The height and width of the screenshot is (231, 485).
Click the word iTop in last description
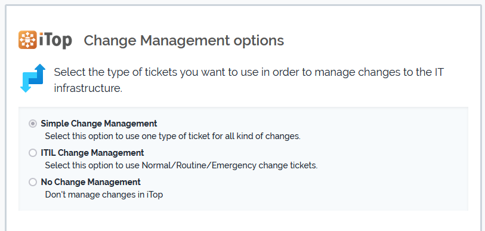point(155,195)
